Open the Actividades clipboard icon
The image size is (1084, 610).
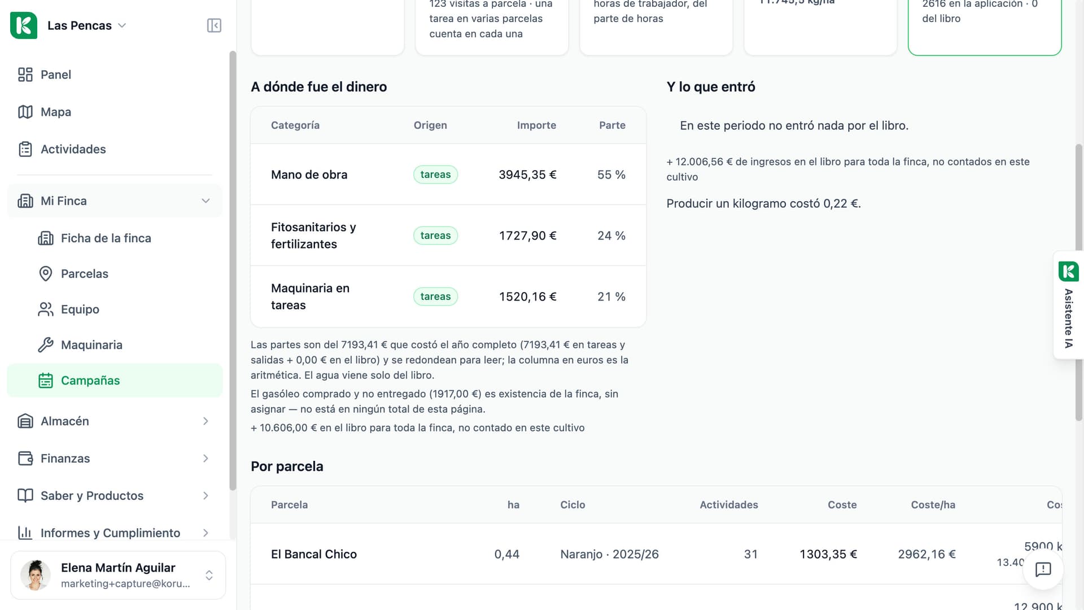click(x=25, y=149)
